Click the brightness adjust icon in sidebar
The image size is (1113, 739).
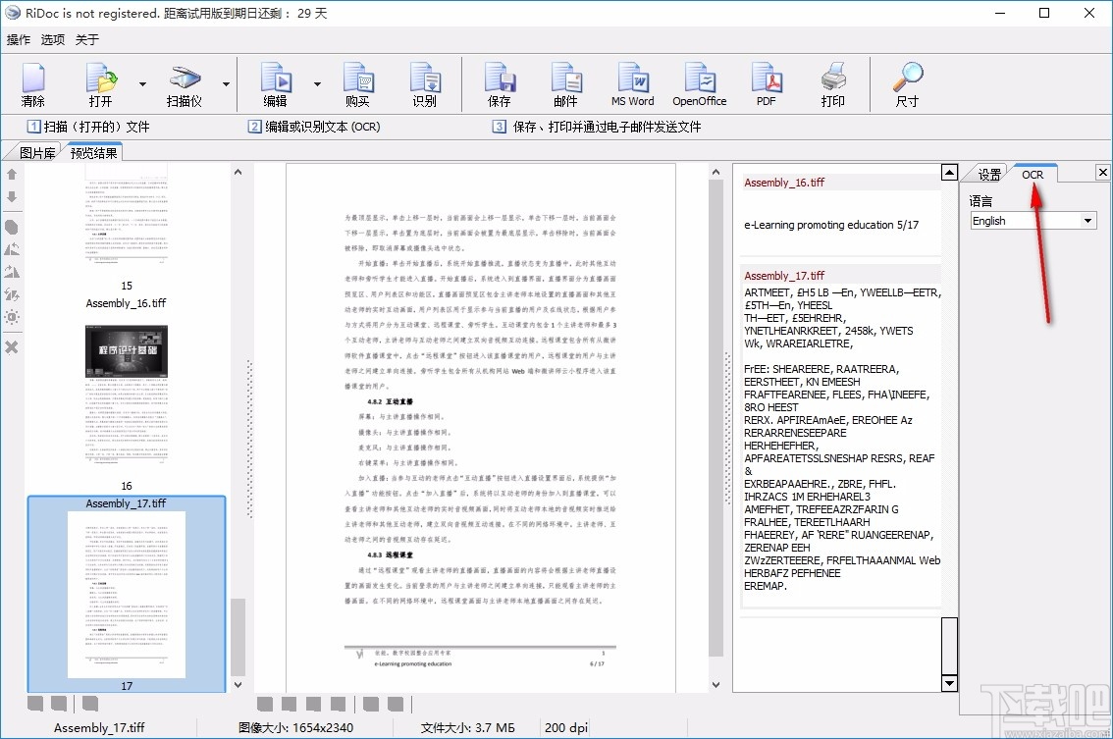pos(12,317)
